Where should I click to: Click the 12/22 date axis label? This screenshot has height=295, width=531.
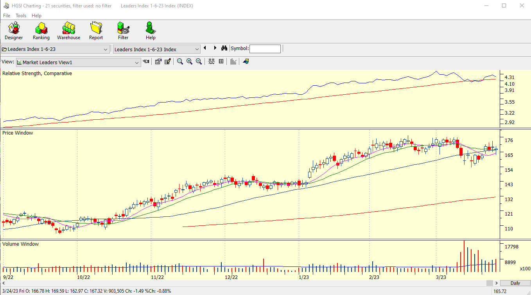pyautogui.click(x=231, y=277)
